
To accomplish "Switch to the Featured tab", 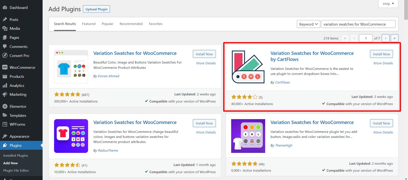I will [89, 24].
